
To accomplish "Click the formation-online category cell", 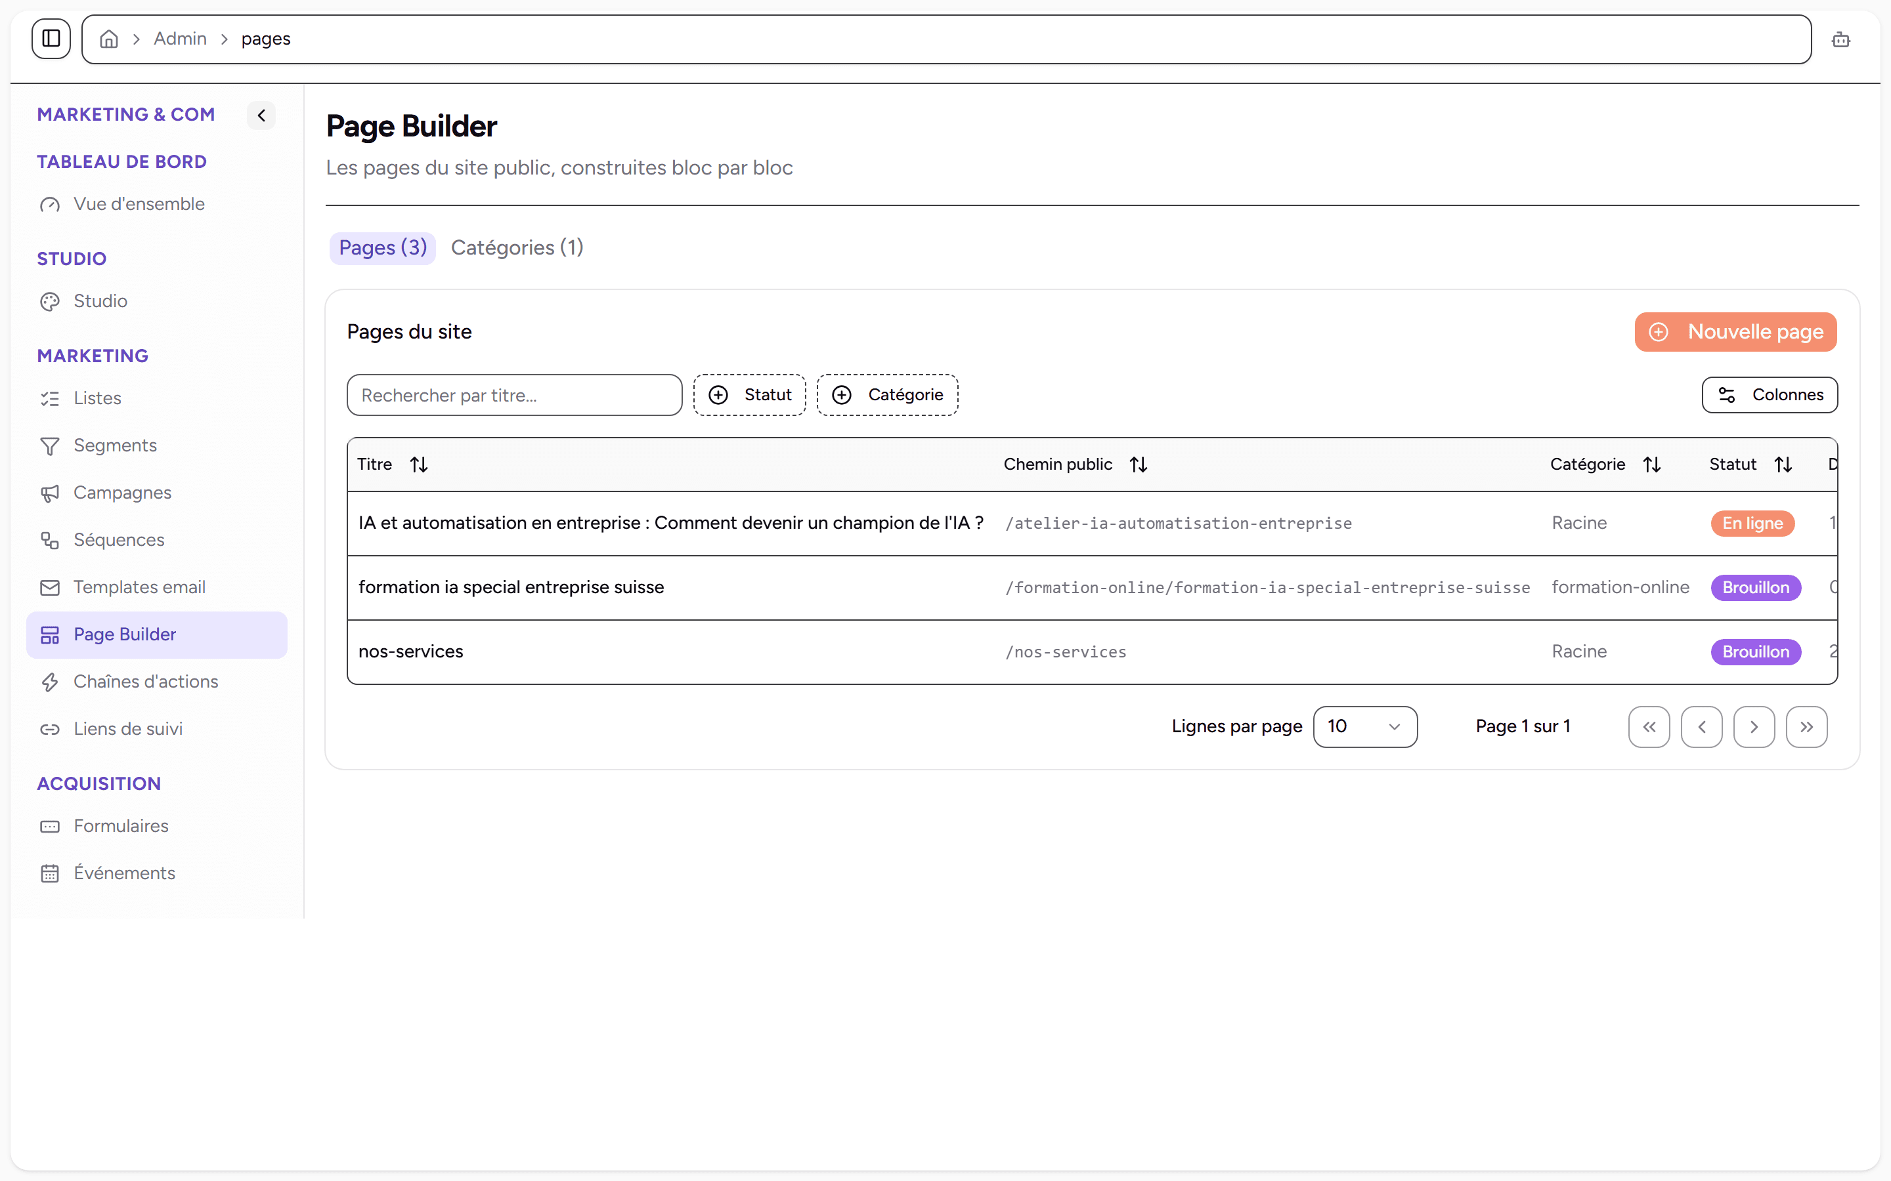I will [x=1620, y=587].
